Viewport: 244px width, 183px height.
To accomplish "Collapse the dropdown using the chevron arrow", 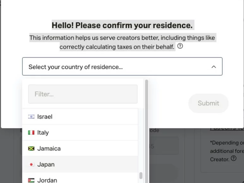I will click(x=213, y=67).
